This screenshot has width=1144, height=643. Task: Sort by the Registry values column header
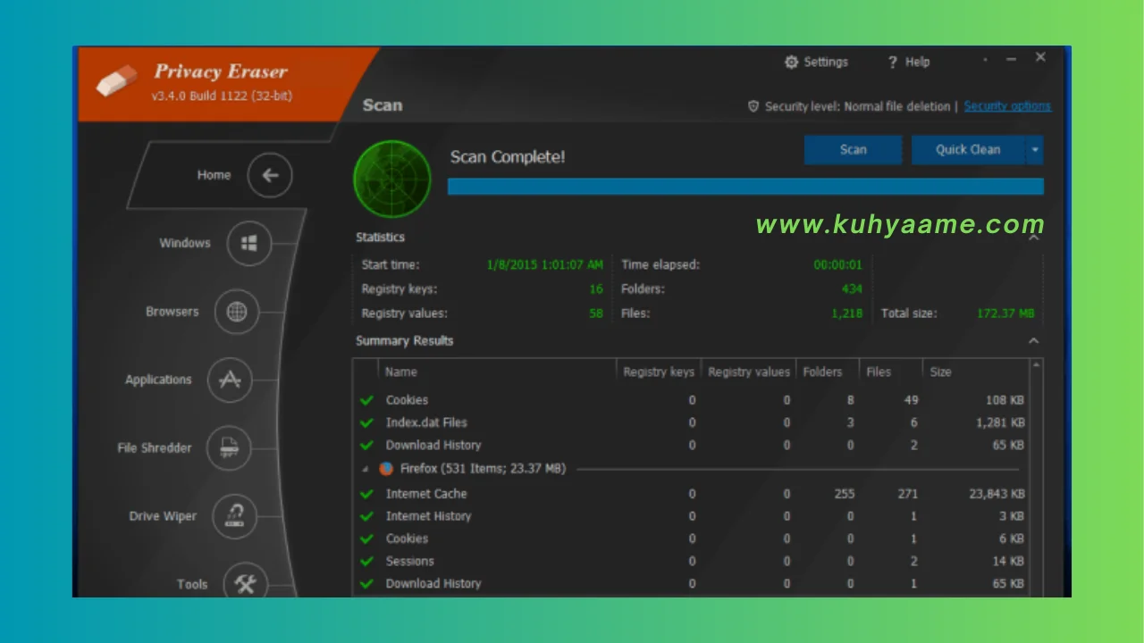coord(749,372)
